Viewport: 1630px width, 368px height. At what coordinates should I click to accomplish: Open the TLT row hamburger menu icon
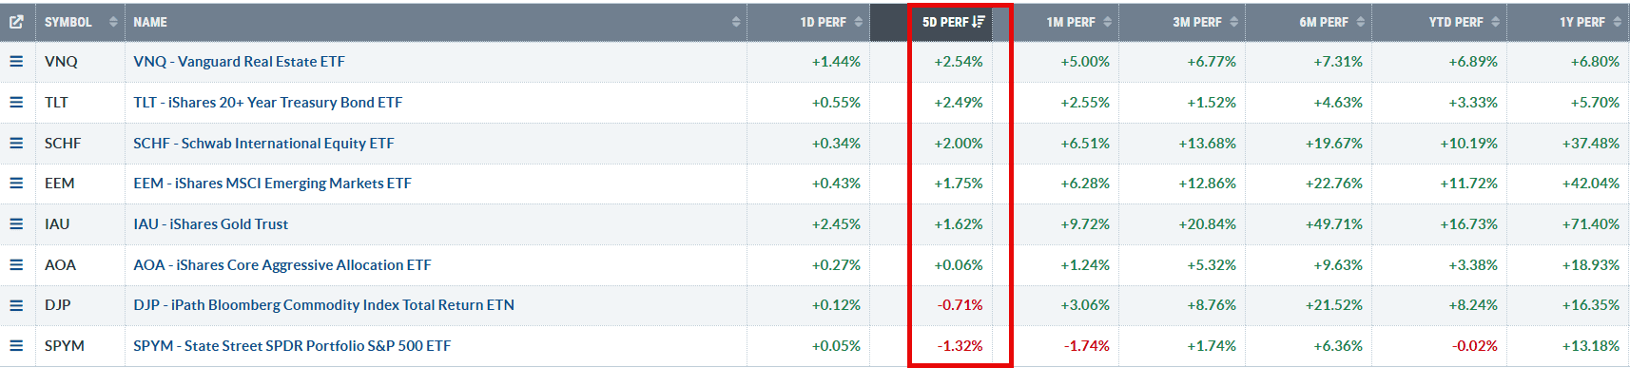tap(16, 102)
